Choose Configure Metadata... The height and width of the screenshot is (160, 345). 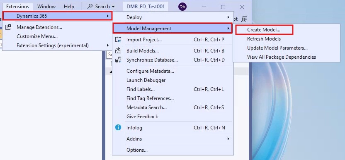point(150,71)
